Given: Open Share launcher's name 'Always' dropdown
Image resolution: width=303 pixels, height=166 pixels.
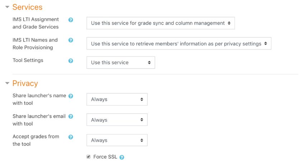Looking at the screenshot, I should 117,99.
